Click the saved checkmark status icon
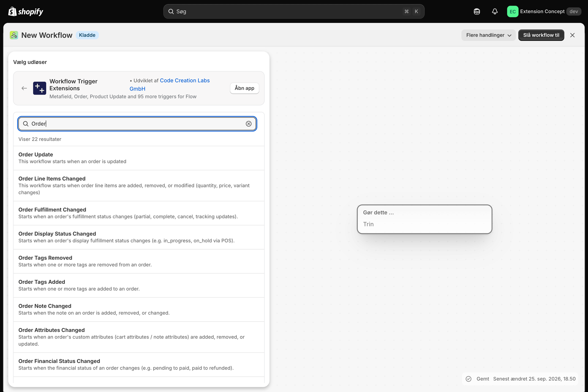588x392 pixels. [x=469, y=379]
